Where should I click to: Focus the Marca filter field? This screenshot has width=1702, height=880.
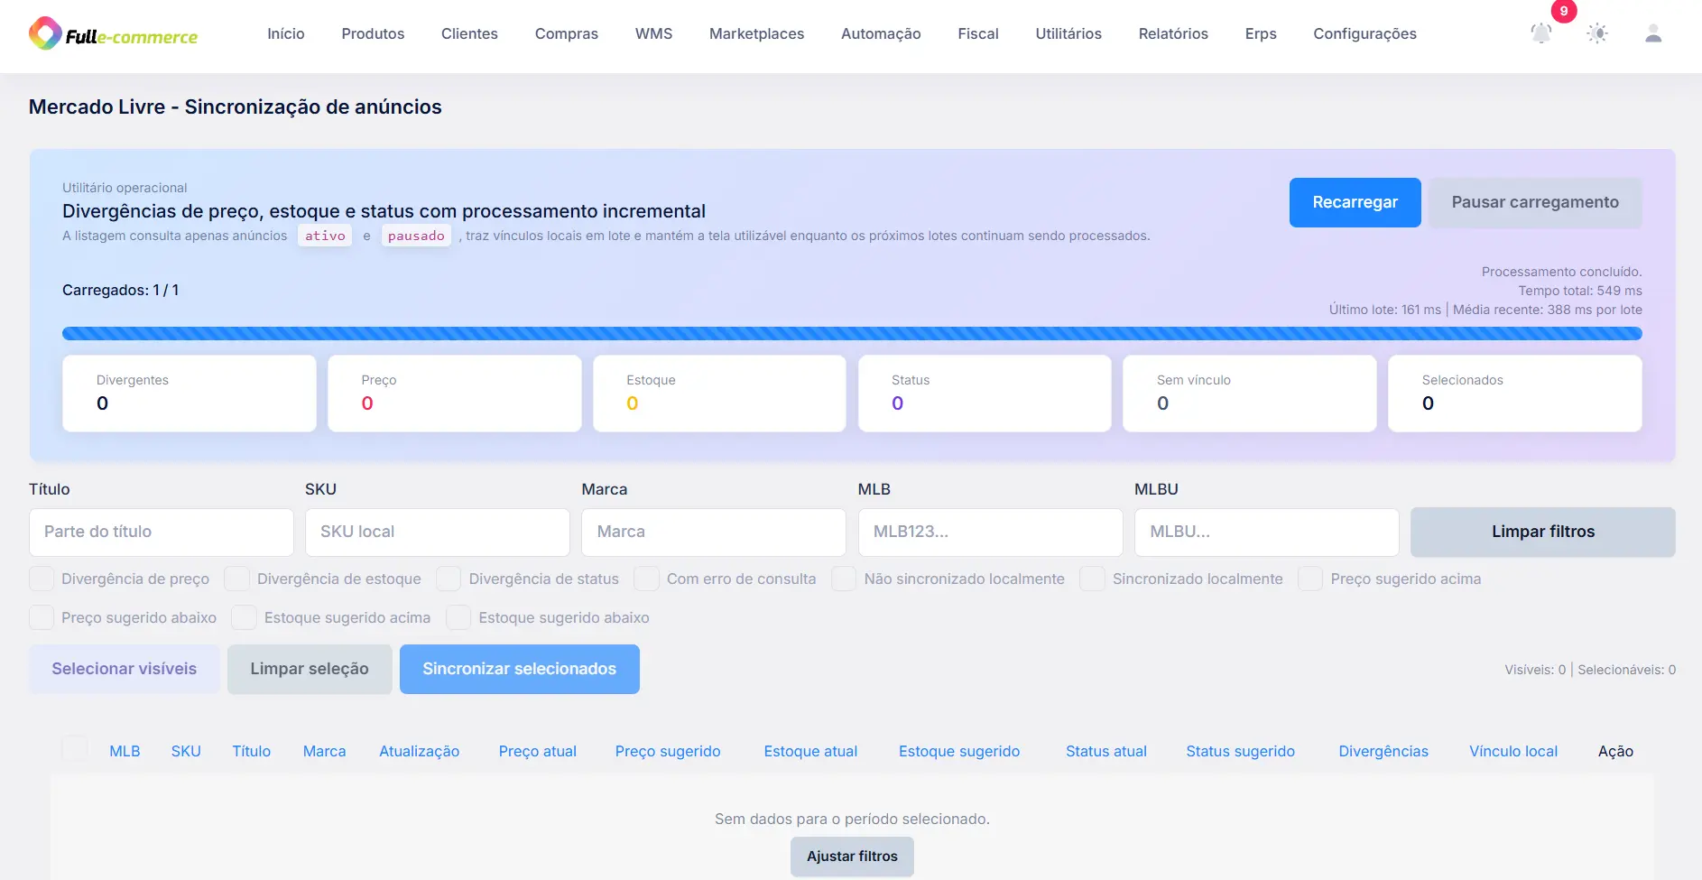714,533
